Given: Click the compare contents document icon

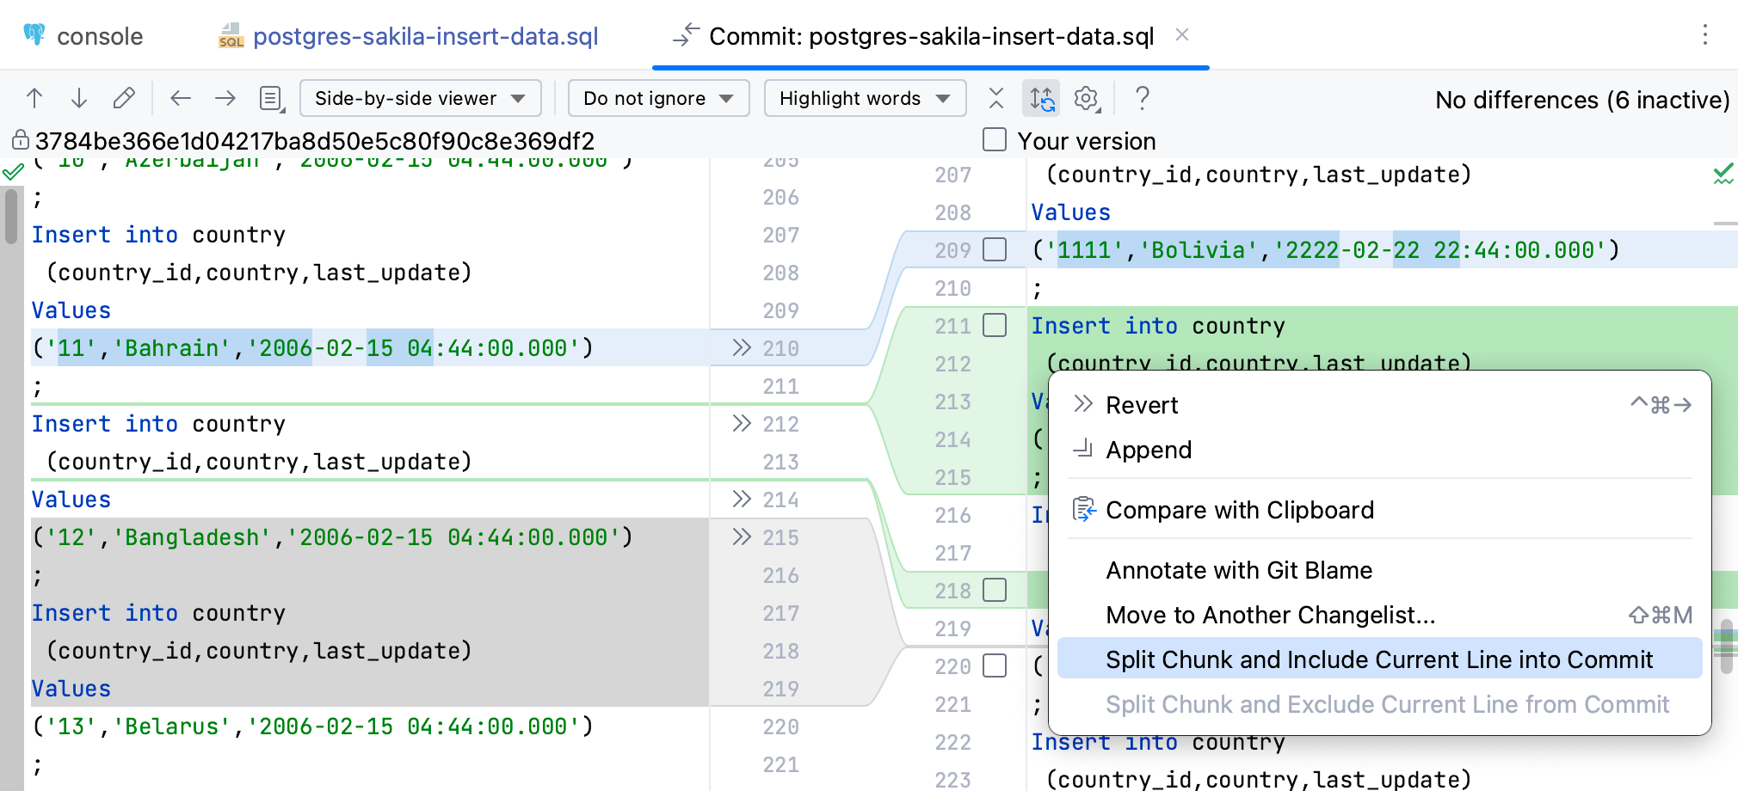Looking at the screenshot, I should pos(270,98).
